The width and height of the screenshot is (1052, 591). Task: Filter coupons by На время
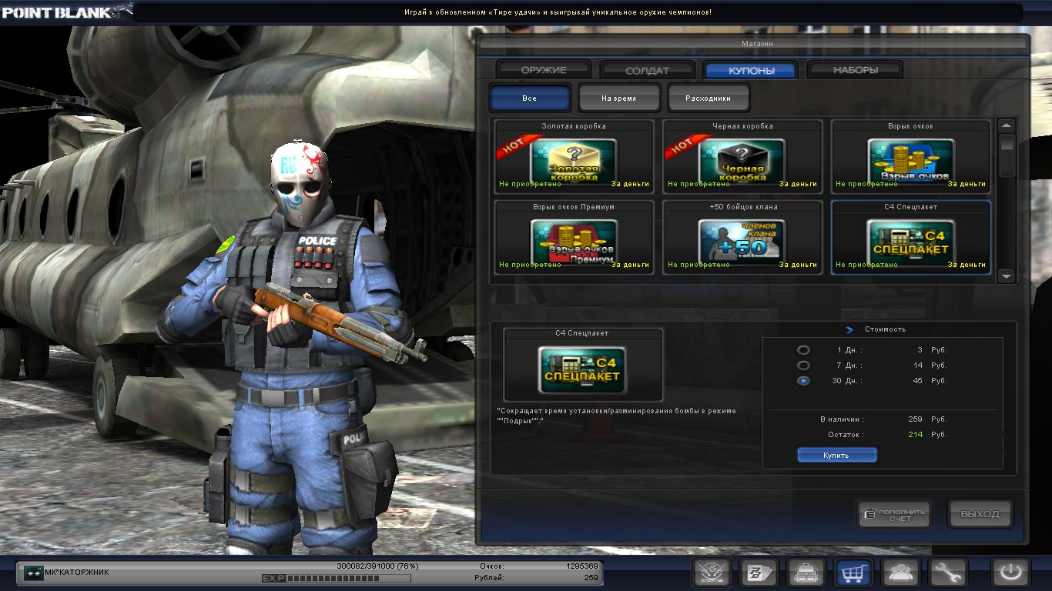619,98
